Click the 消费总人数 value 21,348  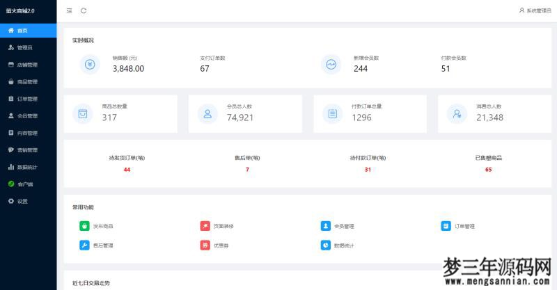(x=490, y=118)
